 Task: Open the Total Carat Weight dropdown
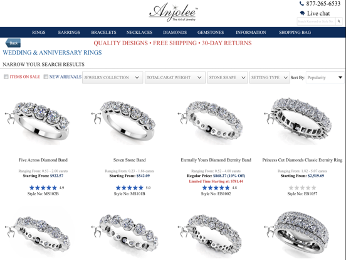pyautogui.click(x=175, y=77)
